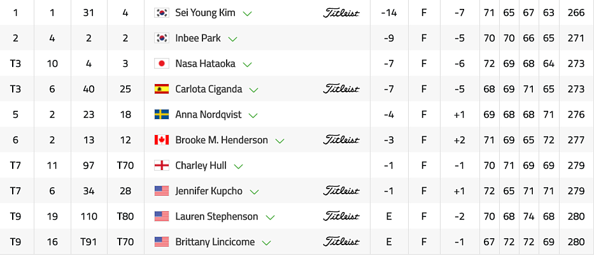Click the Japan flag next to Nasa Hataoka
The width and height of the screenshot is (594, 256).
[x=162, y=64]
